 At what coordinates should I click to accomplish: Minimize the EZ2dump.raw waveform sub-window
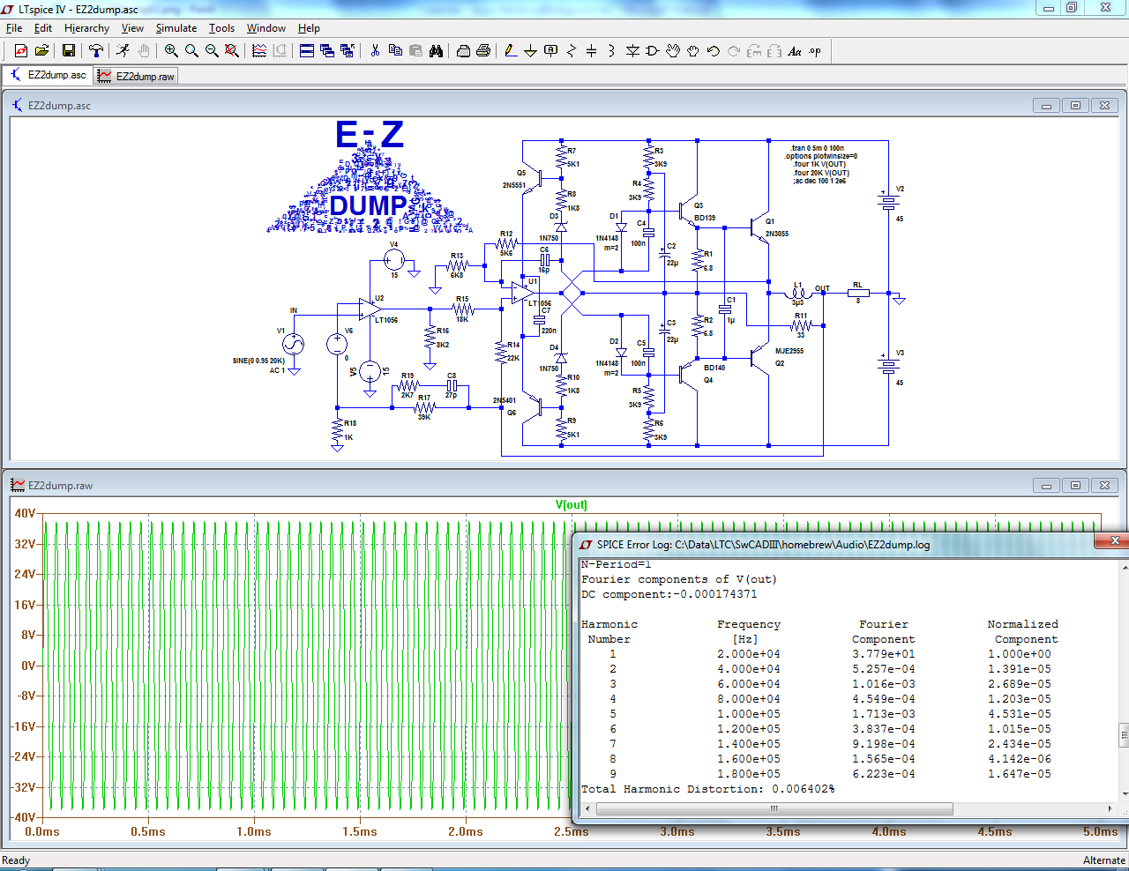tap(1046, 486)
